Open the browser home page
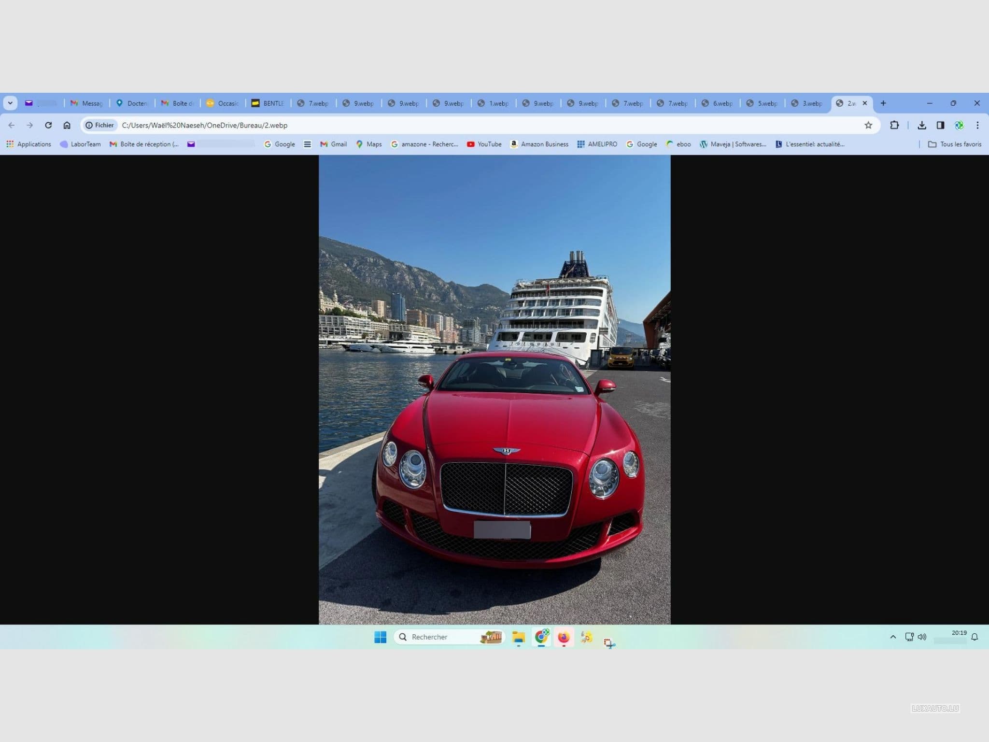This screenshot has width=989, height=742. point(67,125)
